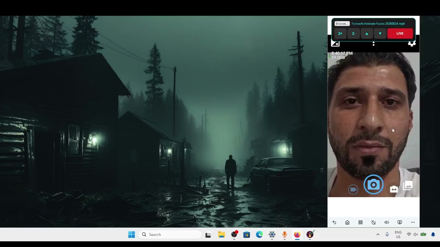Open Microsoft Store on the taskbar
This screenshot has width=440, height=247.
[x=246, y=235]
